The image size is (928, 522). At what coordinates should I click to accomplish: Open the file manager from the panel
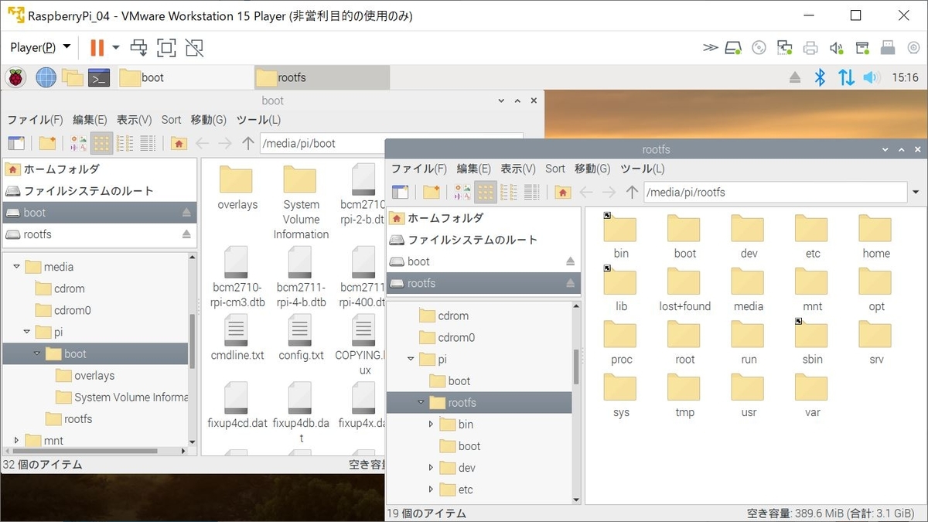coord(73,77)
